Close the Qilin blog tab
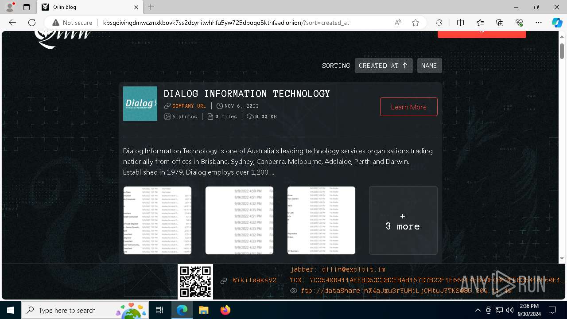567x319 pixels. 136,7
